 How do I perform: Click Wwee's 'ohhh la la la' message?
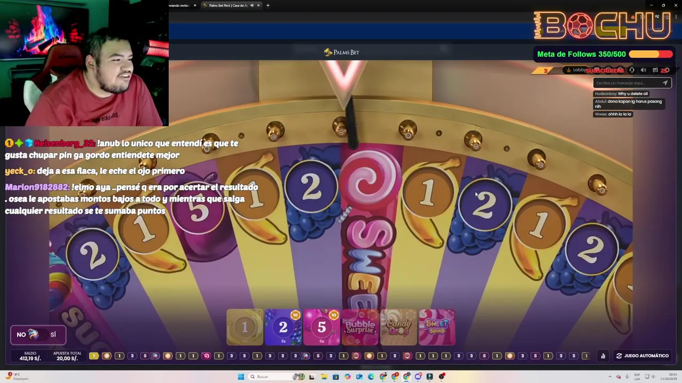pyautogui.click(x=613, y=114)
